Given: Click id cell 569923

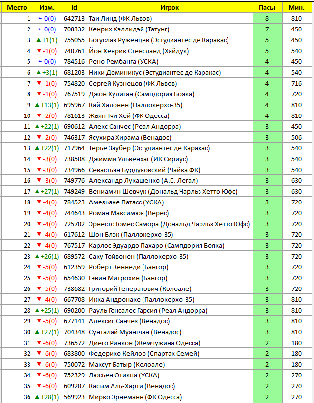Looking at the screenshot, I should coord(74,396).
